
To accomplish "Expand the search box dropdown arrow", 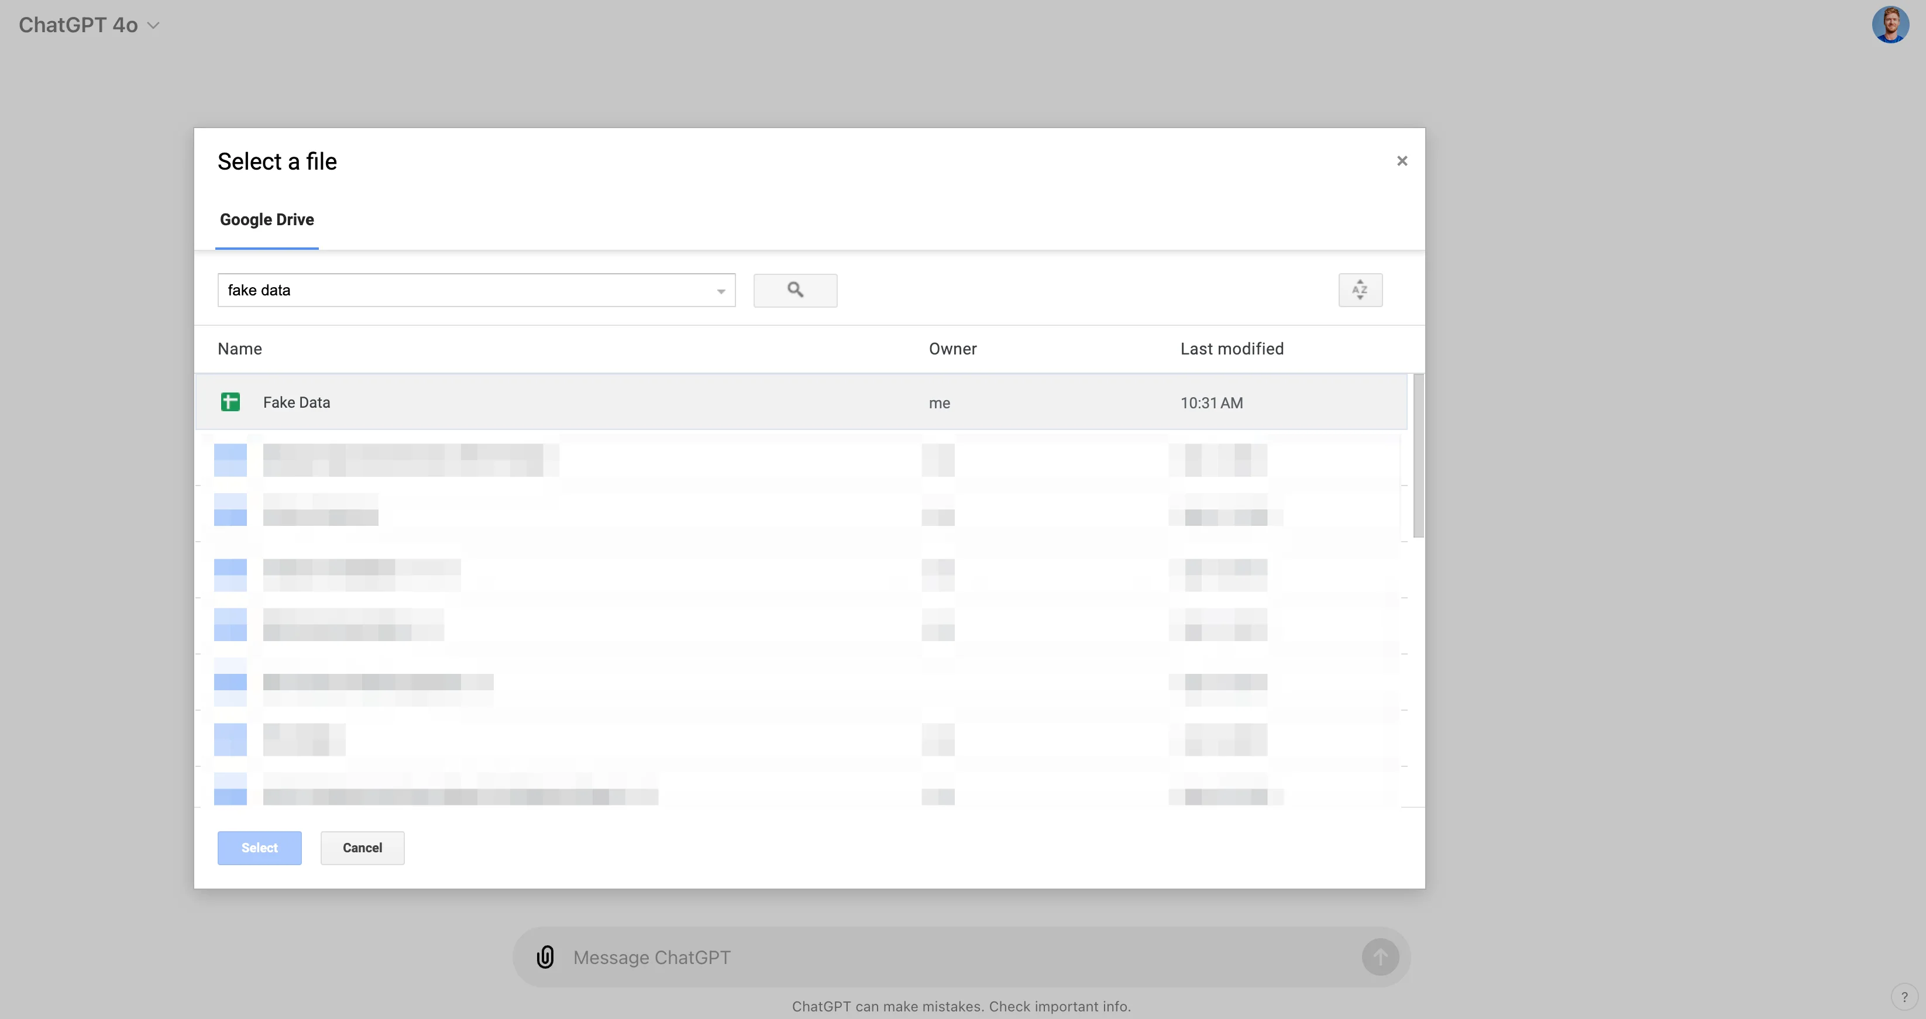I will pos(721,291).
